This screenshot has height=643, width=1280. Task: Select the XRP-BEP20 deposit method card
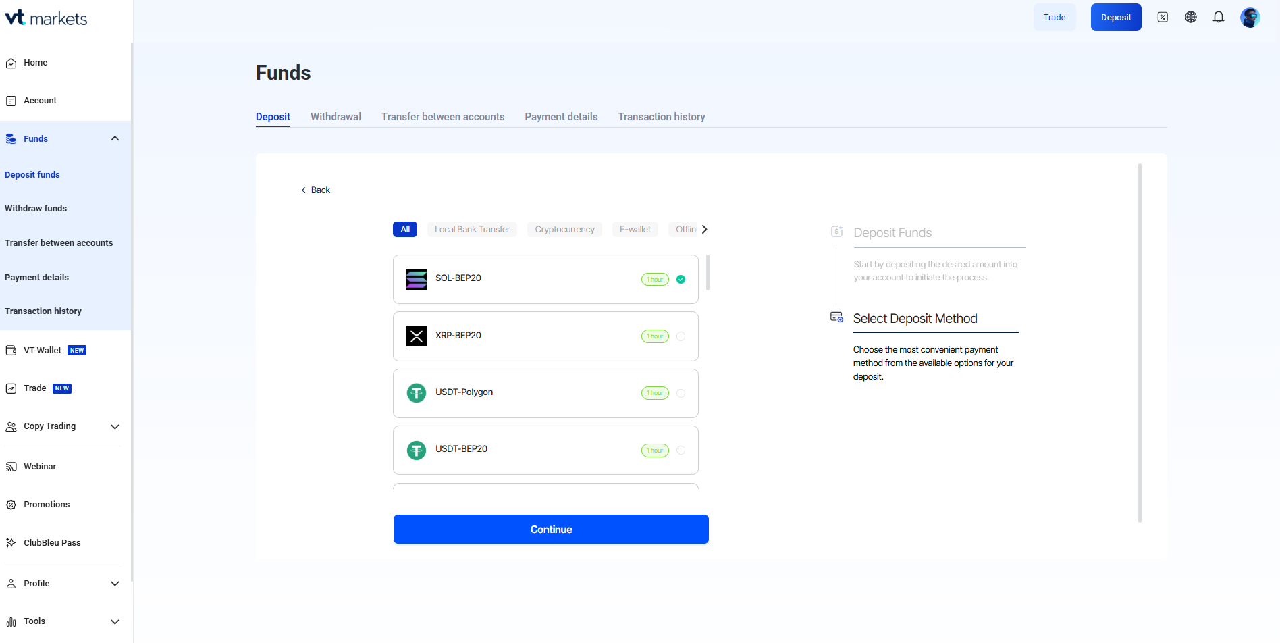[545, 336]
